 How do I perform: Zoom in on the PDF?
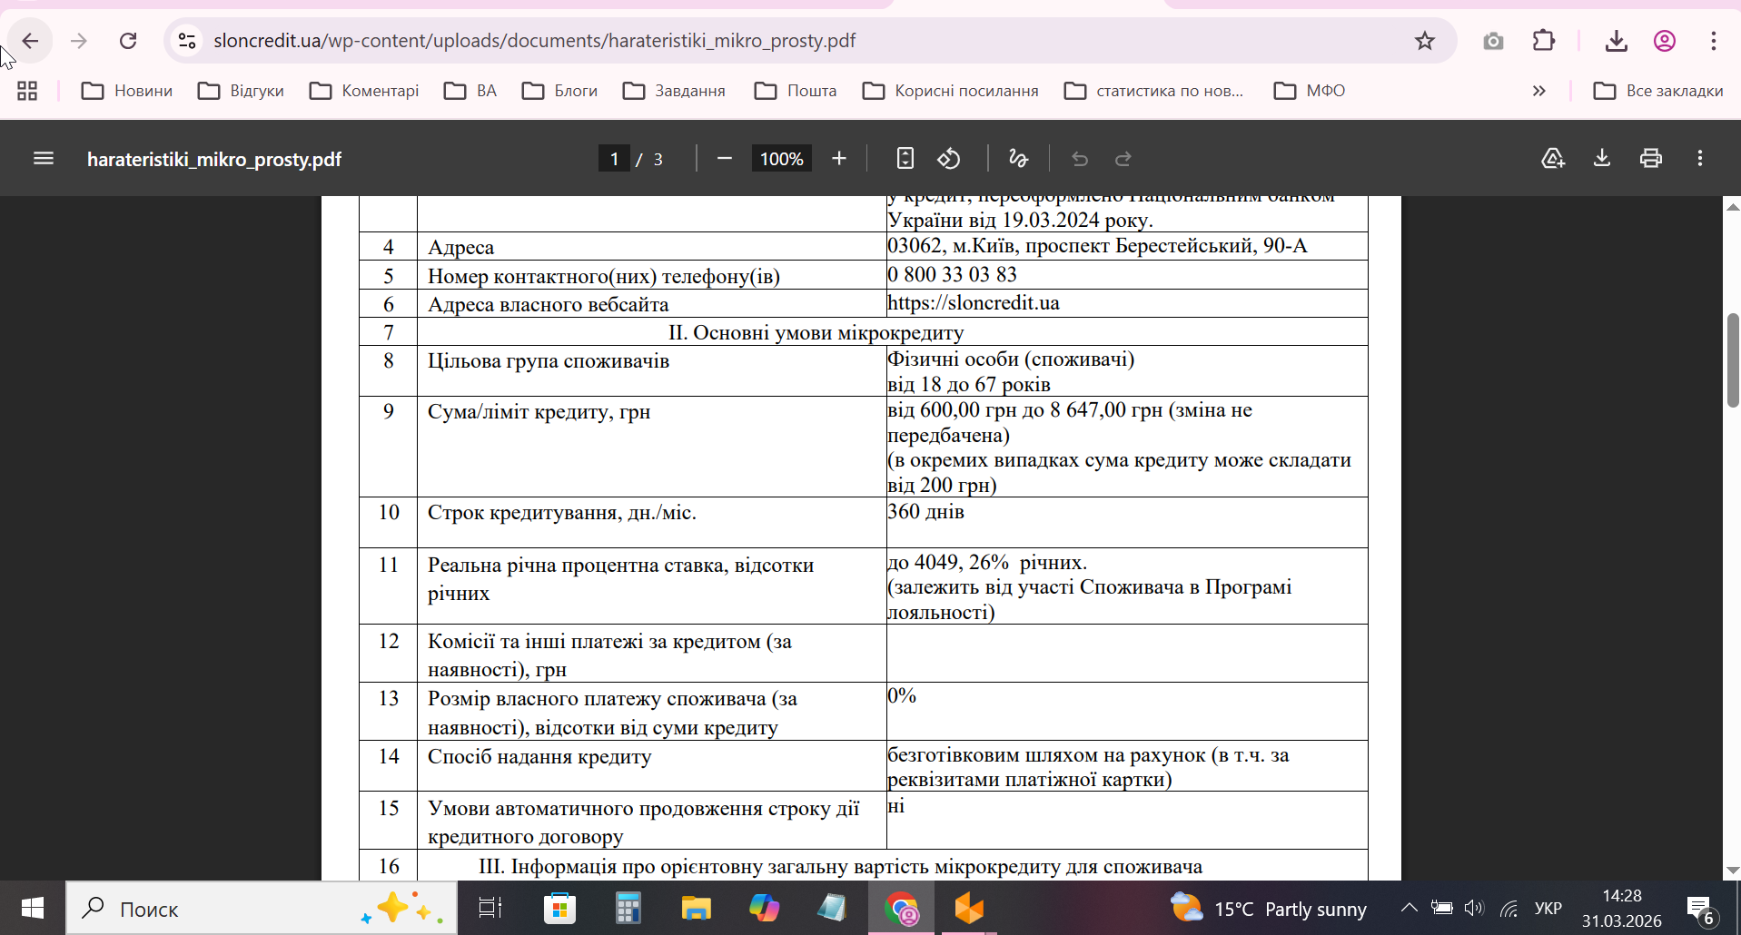(839, 159)
